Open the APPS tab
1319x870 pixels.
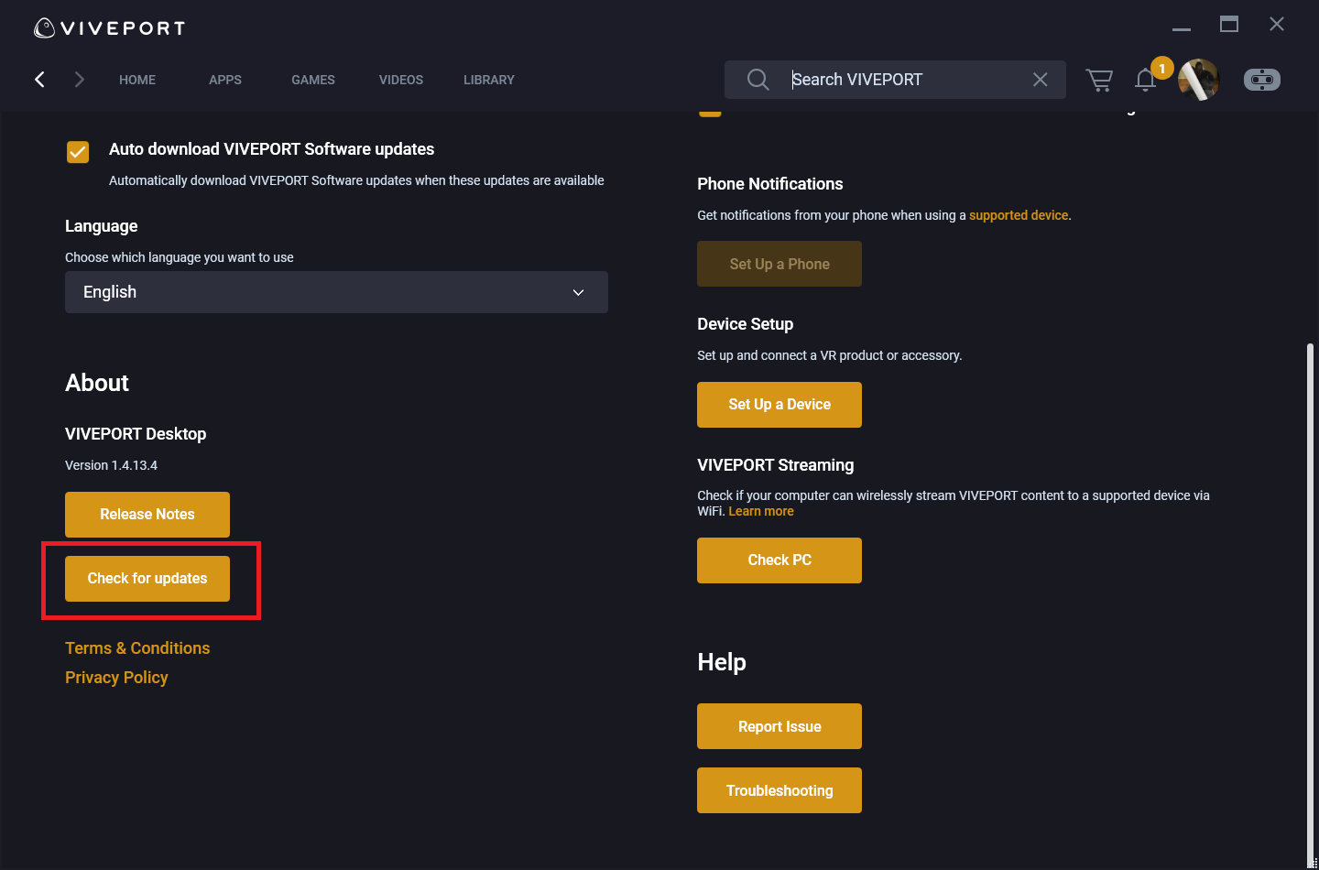pyautogui.click(x=225, y=80)
